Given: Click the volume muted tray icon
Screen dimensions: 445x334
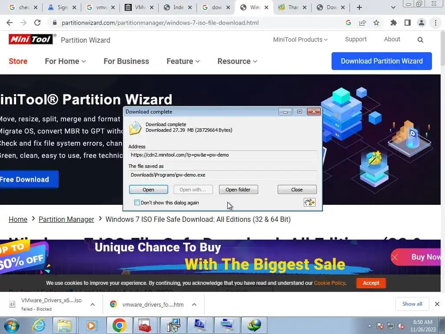Looking at the screenshot, I should tap(401, 326).
